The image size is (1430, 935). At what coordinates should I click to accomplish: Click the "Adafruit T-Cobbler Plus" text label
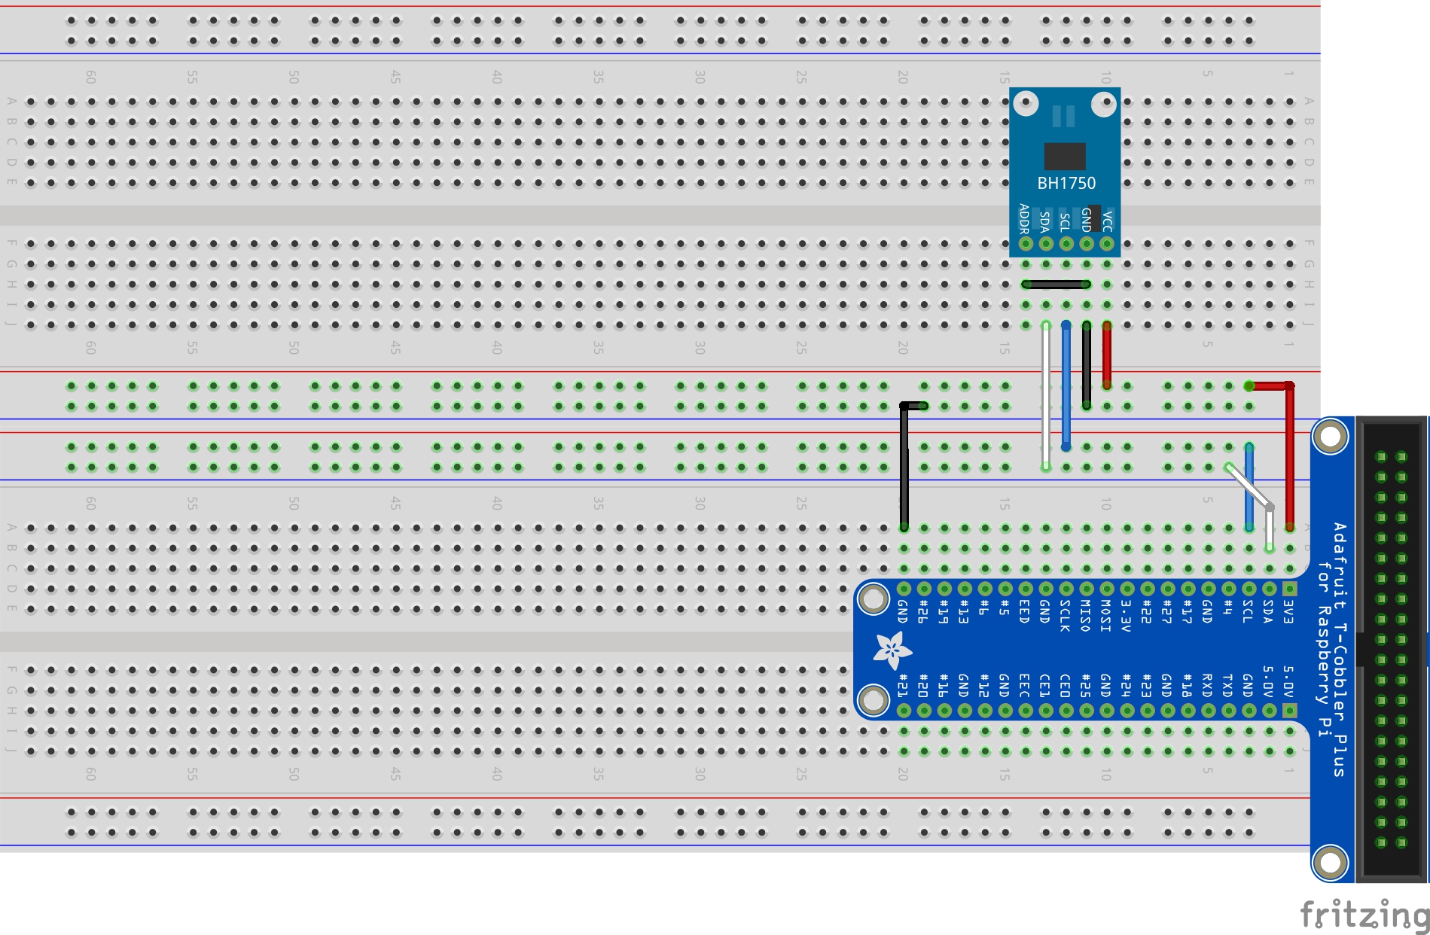pos(1340,647)
